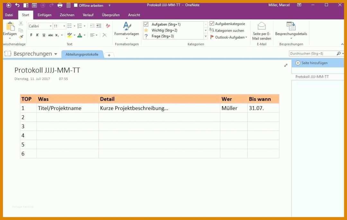This screenshot has height=220, width=347.
Task: Apply green font color A button
Action: pyautogui.click(x=80, y=35)
